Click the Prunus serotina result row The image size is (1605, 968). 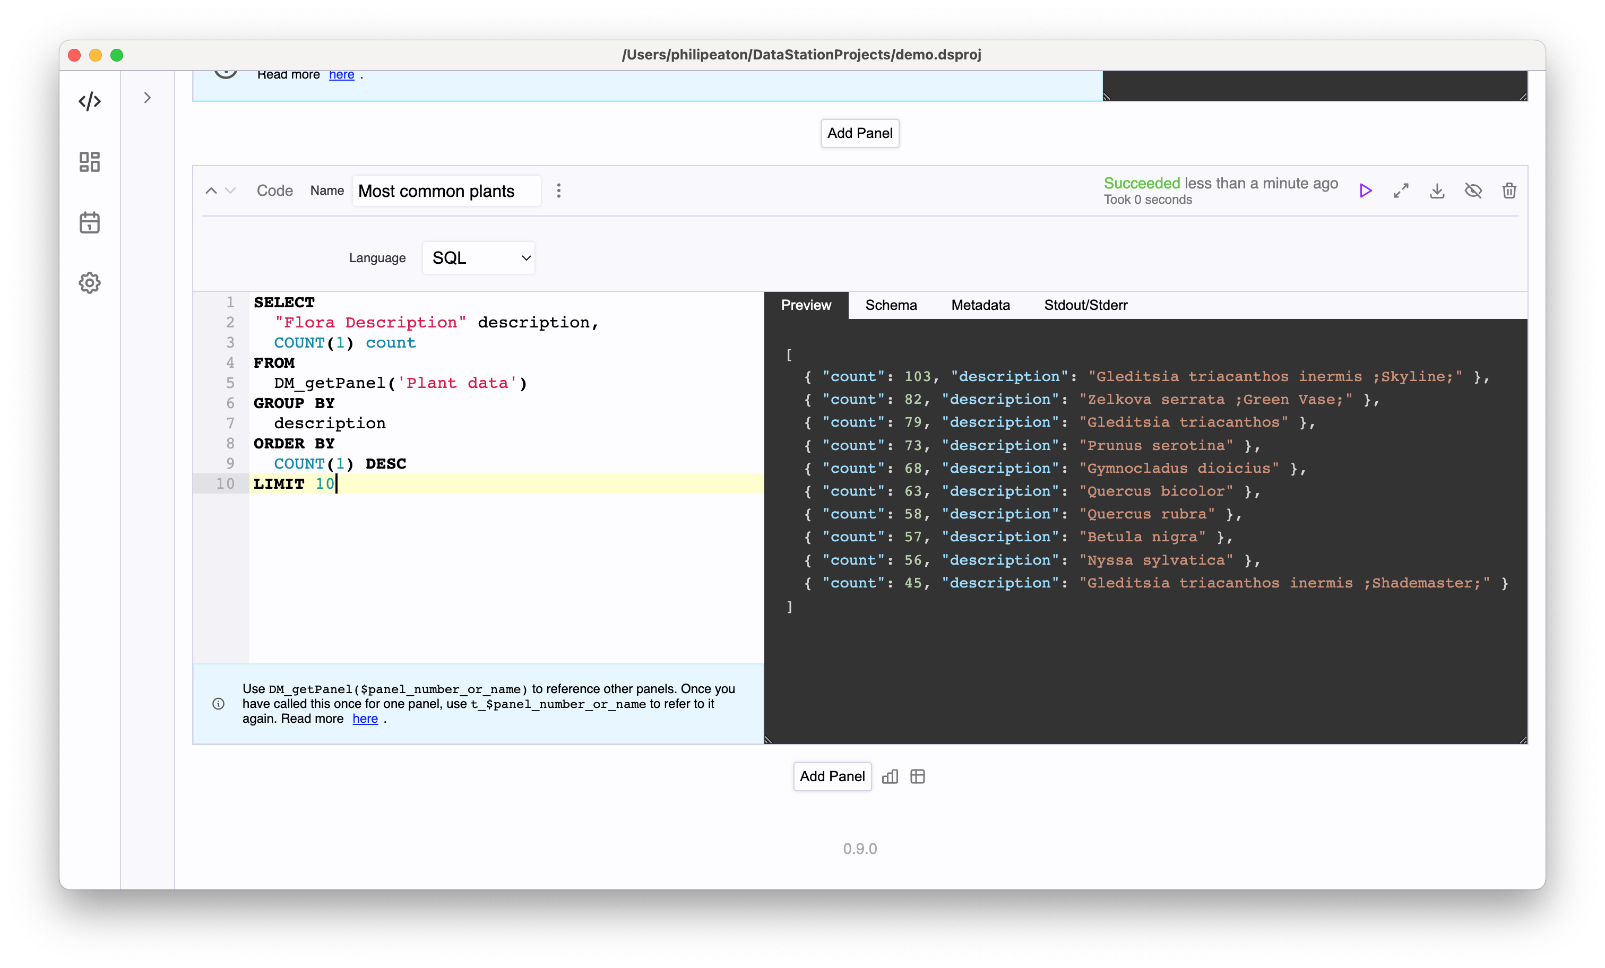(x=1032, y=446)
